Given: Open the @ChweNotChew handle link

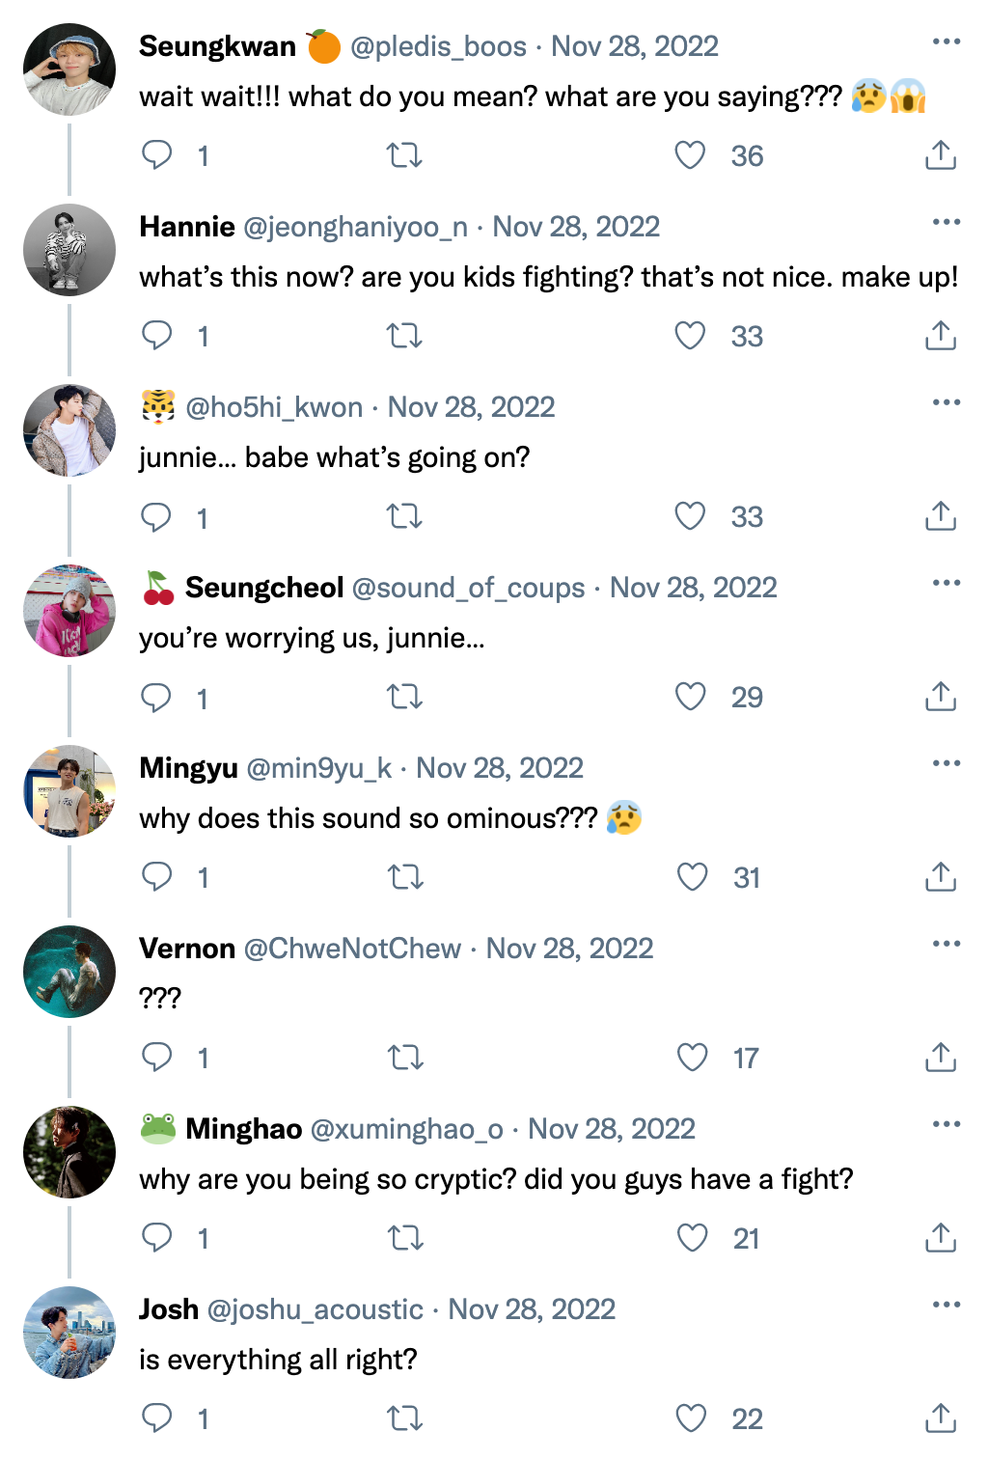Looking at the screenshot, I should click(352, 949).
